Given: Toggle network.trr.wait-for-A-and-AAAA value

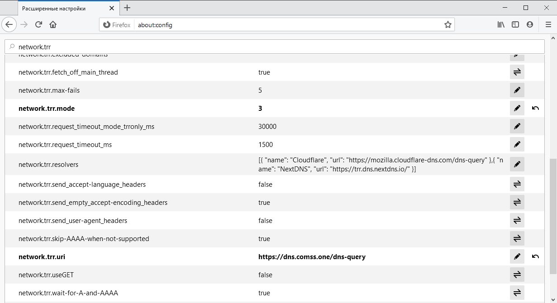Looking at the screenshot, I should 517,293.
